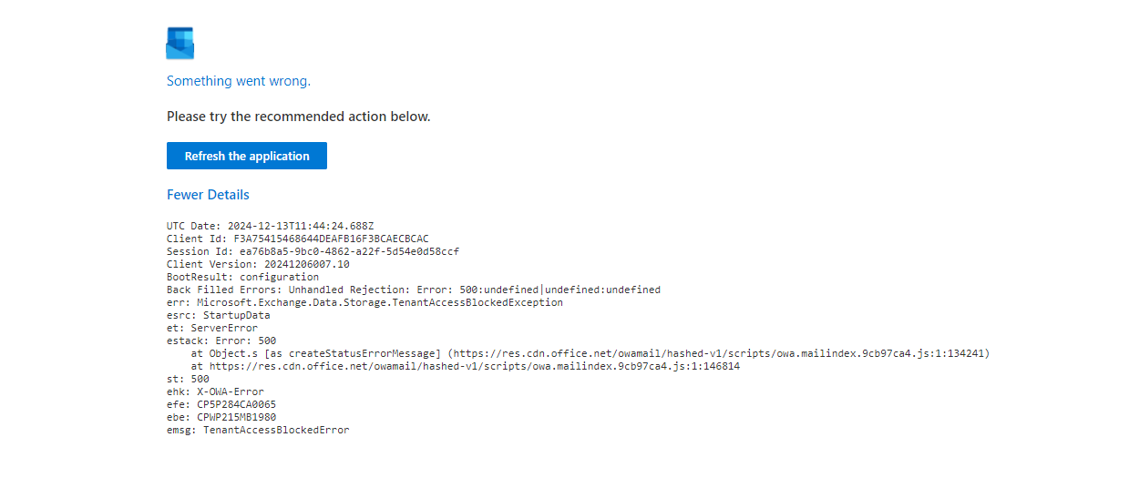The height and width of the screenshot is (488, 1129).
Task: Click the Refresh the application button
Action: [246, 156]
